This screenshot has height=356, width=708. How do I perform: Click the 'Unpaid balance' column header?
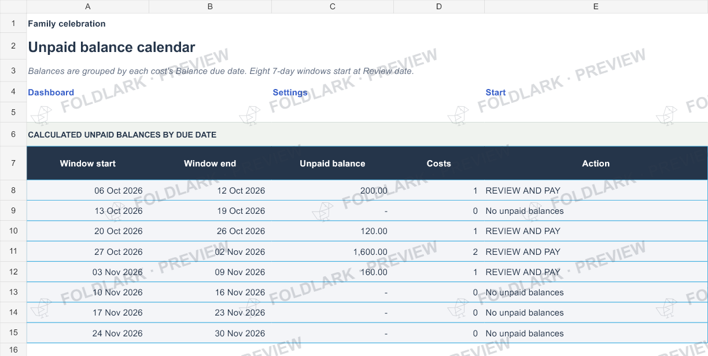coord(333,164)
